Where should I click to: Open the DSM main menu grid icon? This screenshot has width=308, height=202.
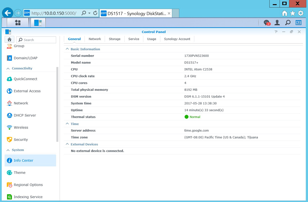(18, 23)
